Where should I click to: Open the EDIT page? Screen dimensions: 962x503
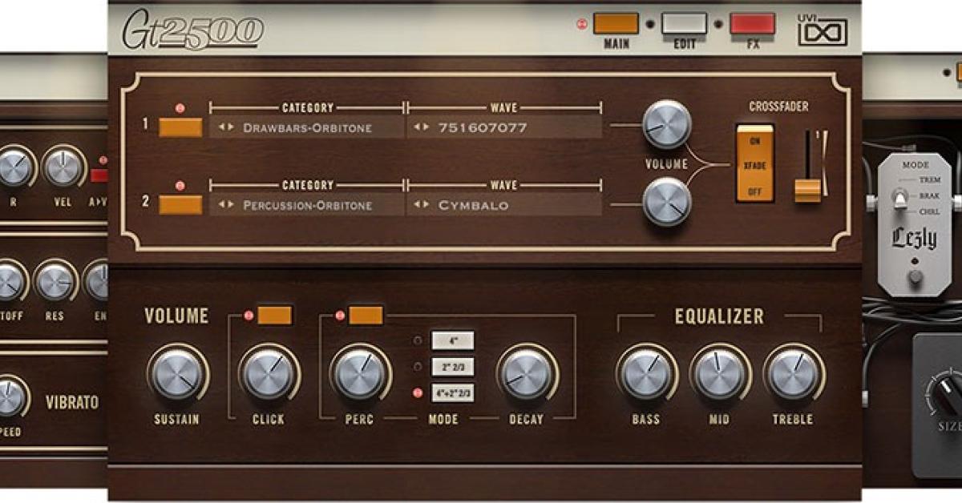pyautogui.click(x=684, y=23)
